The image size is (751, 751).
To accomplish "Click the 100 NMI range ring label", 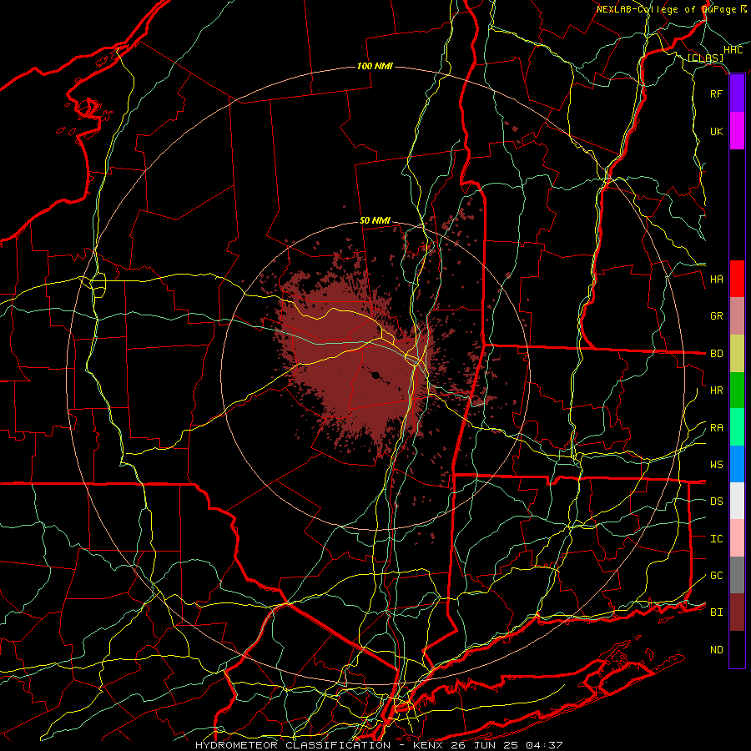I will pos(375,66).
